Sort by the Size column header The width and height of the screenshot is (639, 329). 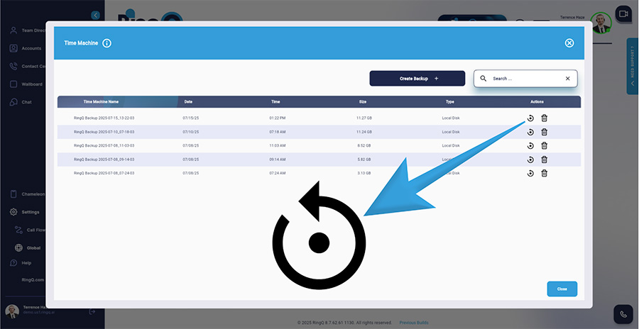[362, 101]
